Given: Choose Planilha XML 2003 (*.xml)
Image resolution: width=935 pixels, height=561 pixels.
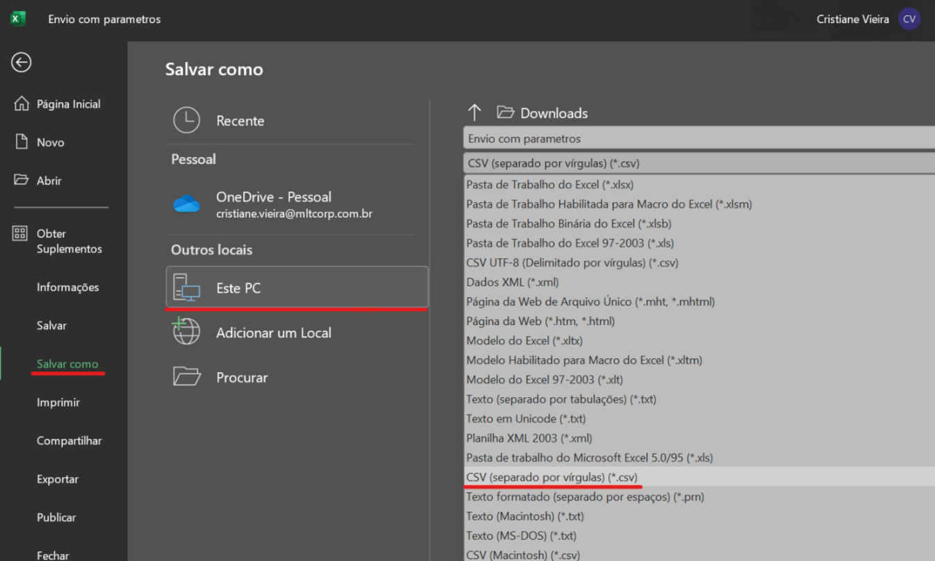Looking at the screenshot, I should (x=699, y=438).
